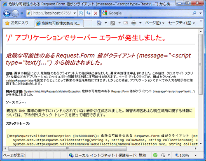Click the horizontal scrollbar left arrow

click(x=5, y=148)
